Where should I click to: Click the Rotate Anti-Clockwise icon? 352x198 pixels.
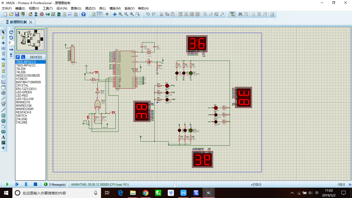tap(11, 38)
